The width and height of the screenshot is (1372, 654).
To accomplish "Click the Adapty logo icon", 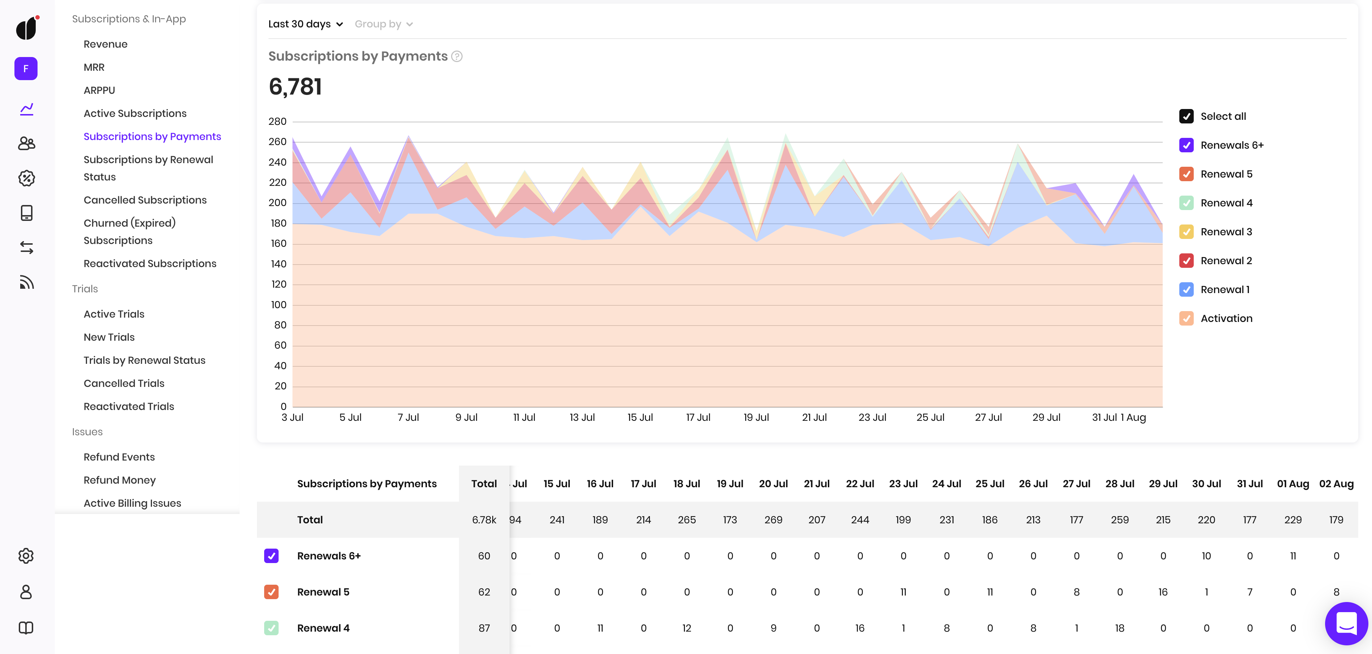I will point(27,28).
